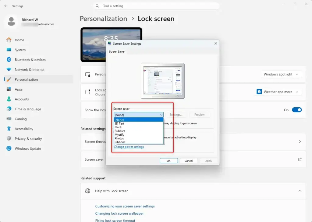Choose Blank screen saver
Image resolution: width=312 pixels, height=222 pixels.
point(139,127)
